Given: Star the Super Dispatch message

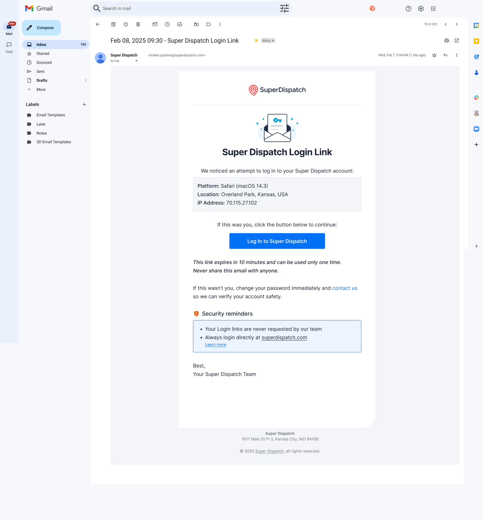Looking at the screenshot, I should 434,55.
